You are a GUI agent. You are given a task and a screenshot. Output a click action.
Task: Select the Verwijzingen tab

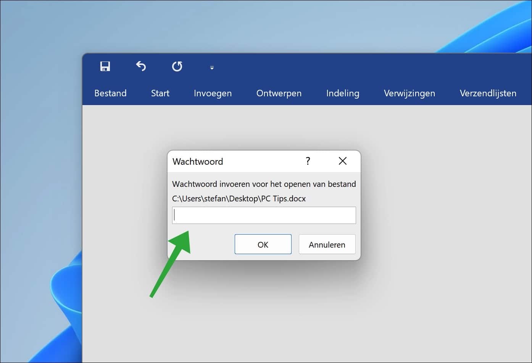(x=409, y=93)
